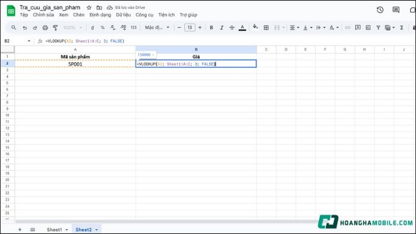Open version history clock icon
416x234 pixels.
pos(380,10)
